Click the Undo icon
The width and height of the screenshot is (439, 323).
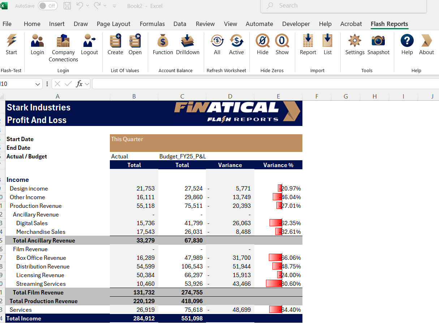(x=79, y=5)
